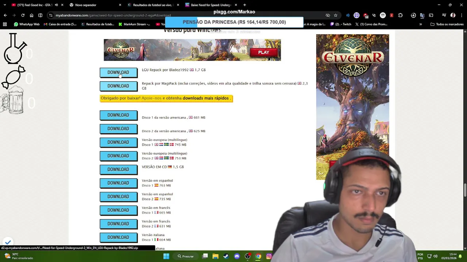
Task: Download Disco 1 da versão americana
Action: [x=118, y=115]
